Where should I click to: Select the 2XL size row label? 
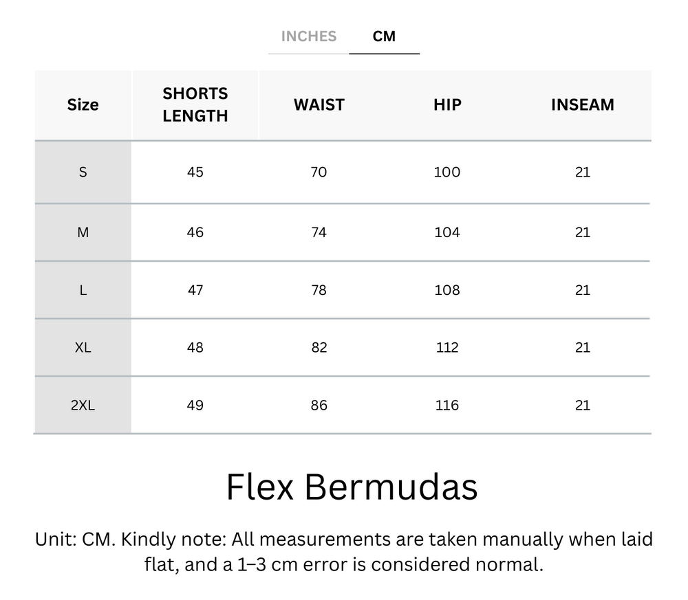83,405
